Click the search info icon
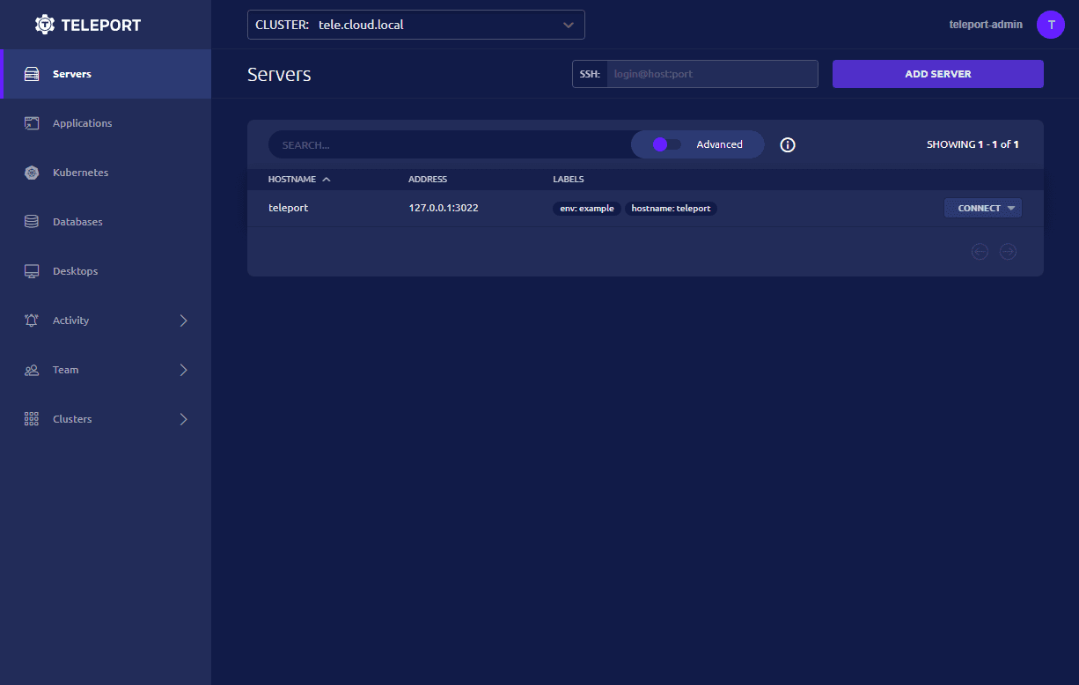The width and height of the screenshot is (1079, 685). click(x=788, y=144)
